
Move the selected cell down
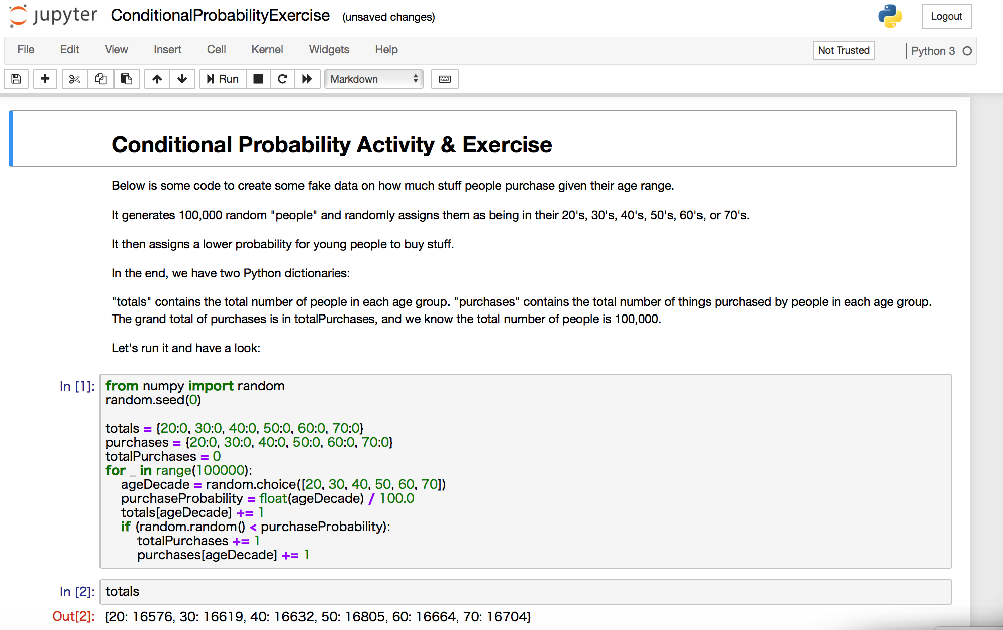coord(182,79)
